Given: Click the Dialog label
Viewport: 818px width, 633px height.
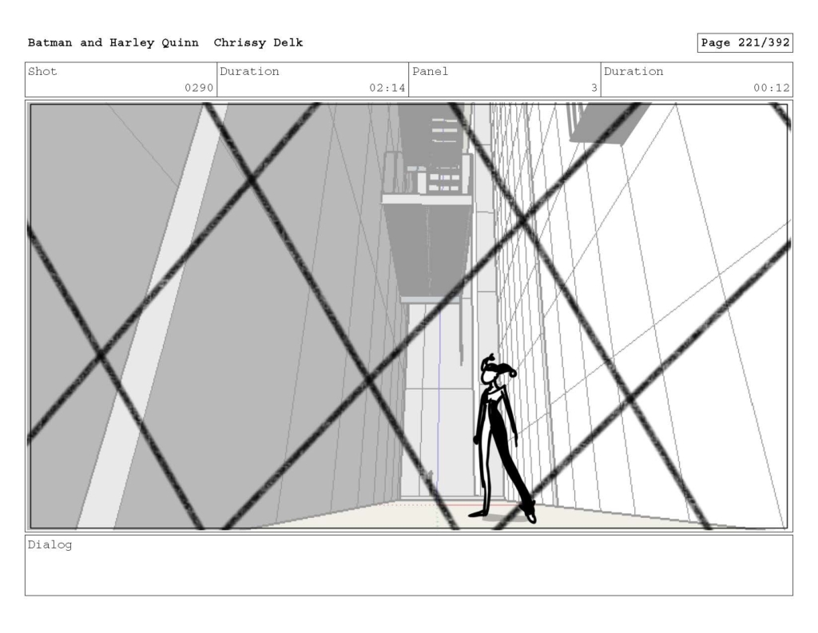Looking at the screenshot, I should (x=50, y=545).
